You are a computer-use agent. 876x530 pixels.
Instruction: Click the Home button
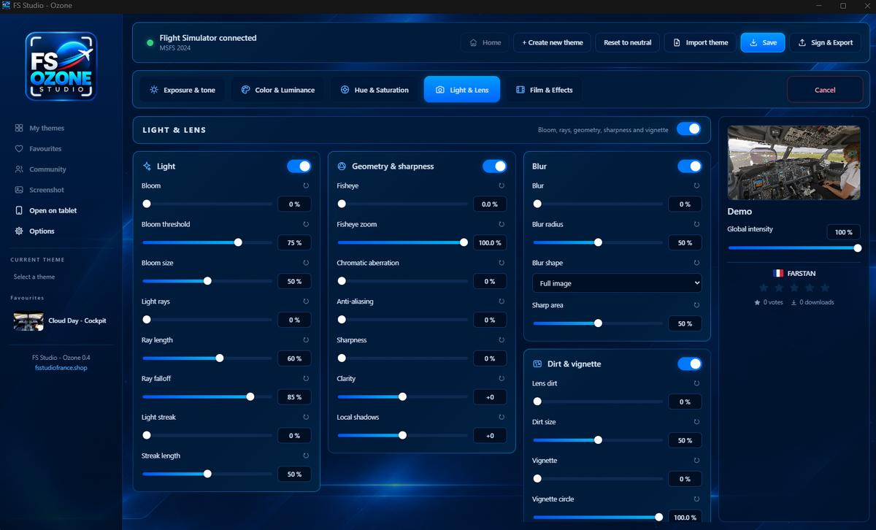click(x=485, y=42)
